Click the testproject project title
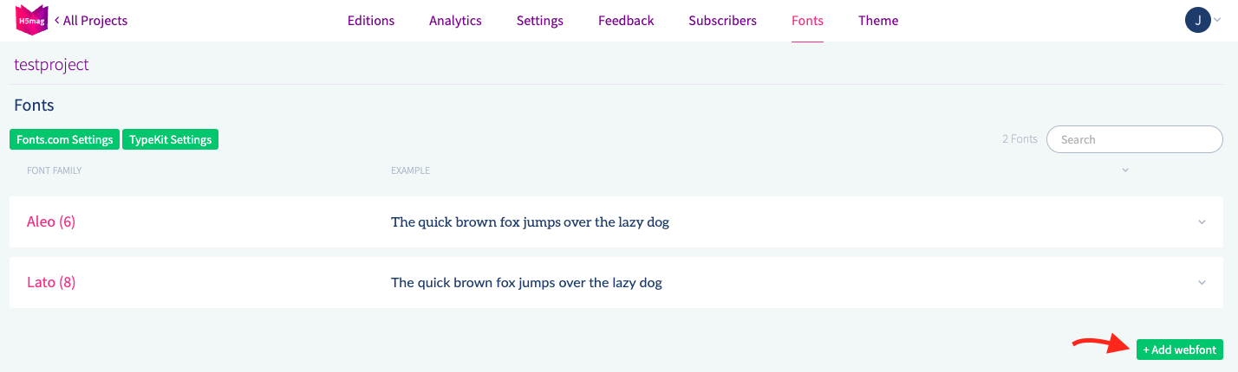This screenshot has height=372, width=1238. click(51, 65)
